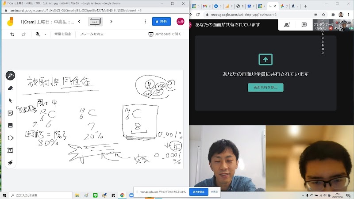Open File Explorer from the taskbar
This screenshot has width=354, height=199.
tap(77, 195)
